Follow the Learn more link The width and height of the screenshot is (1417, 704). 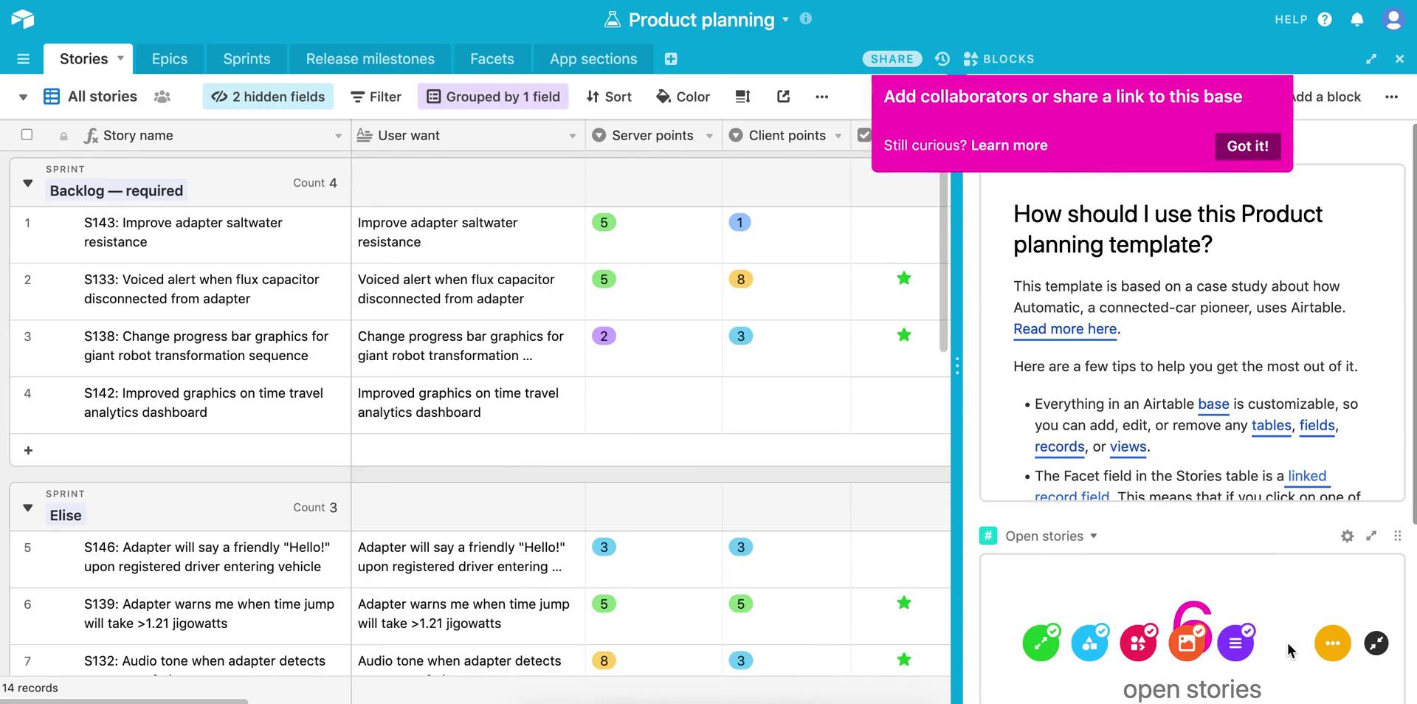[x=1009, y=145]
